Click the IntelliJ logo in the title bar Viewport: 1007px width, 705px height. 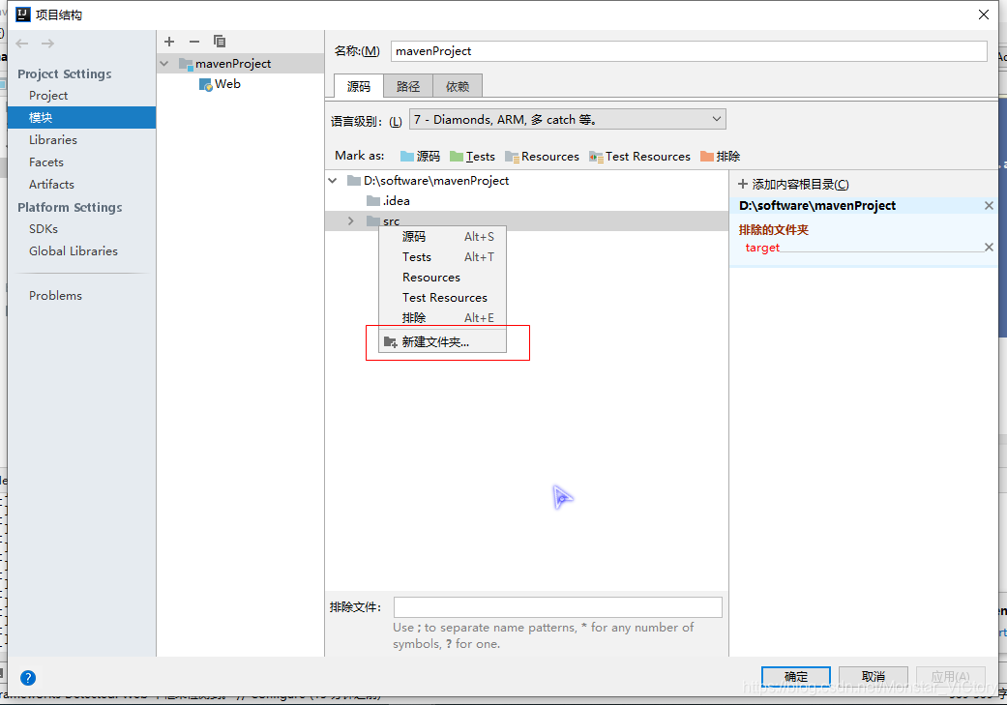click(x=23, y=15)
